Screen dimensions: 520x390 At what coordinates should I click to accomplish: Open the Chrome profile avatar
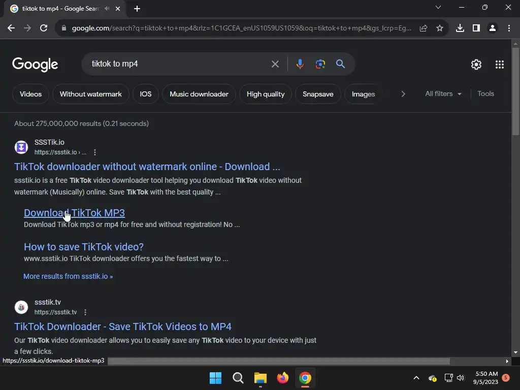pyautogui.click(x=493, y=28)
